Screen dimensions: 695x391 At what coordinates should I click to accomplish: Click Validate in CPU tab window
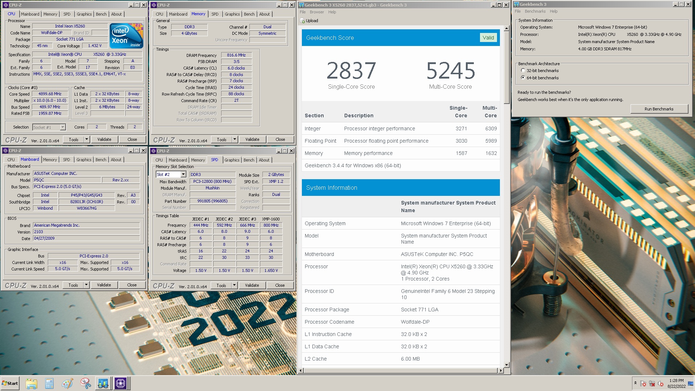[104, 139]
